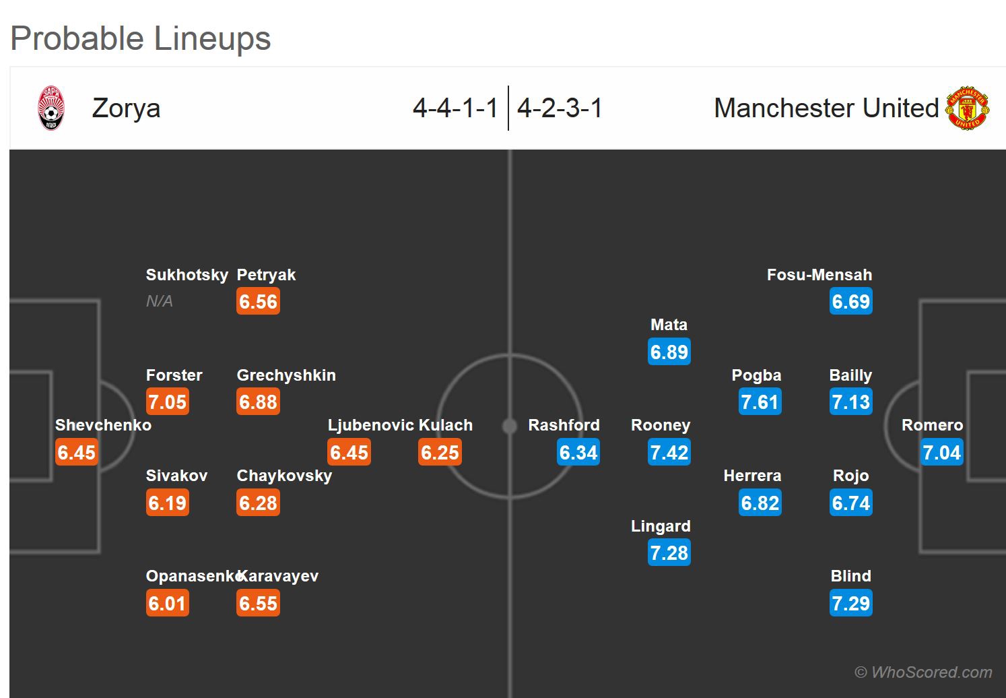Click the Zorya club crest icon

click(51, 108)
